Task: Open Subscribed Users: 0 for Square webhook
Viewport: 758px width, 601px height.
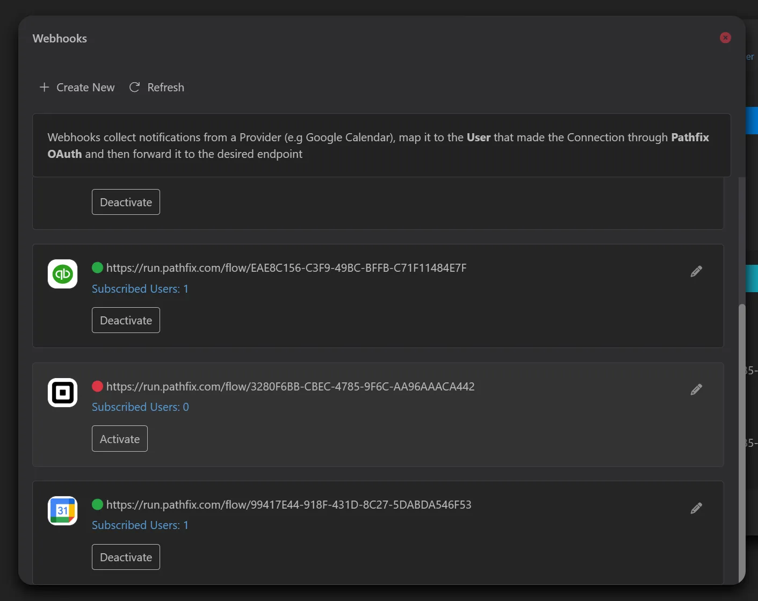Action: click(140, 407)
